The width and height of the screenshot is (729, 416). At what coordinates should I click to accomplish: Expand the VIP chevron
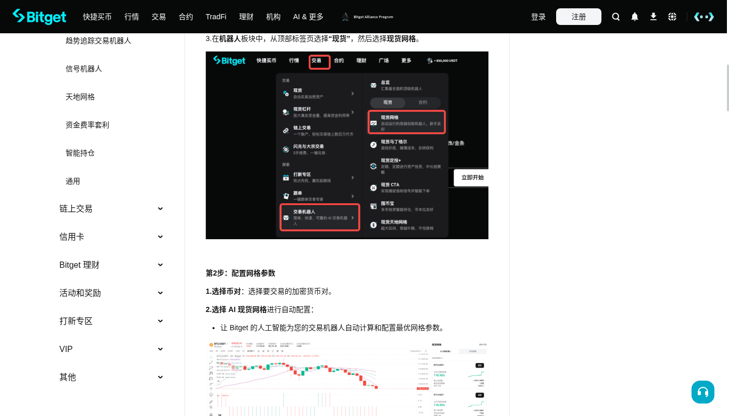click(x=160, y=349)
